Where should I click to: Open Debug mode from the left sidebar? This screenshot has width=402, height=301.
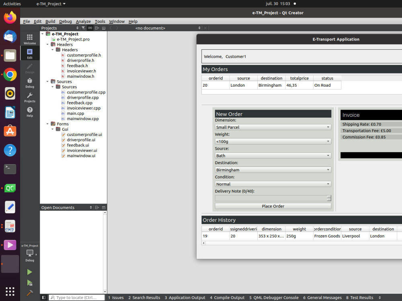[x=29, y=82]
